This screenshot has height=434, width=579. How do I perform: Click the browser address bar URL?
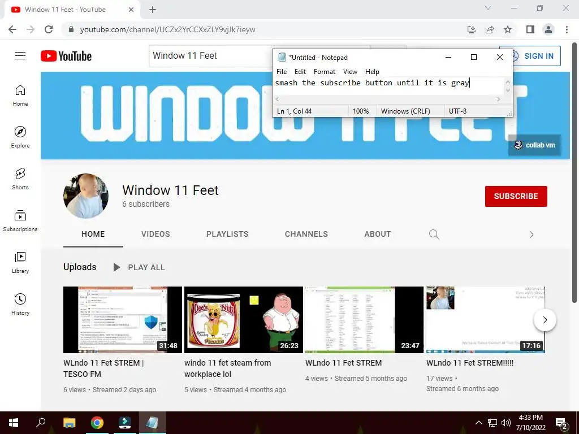coord(167,29)
